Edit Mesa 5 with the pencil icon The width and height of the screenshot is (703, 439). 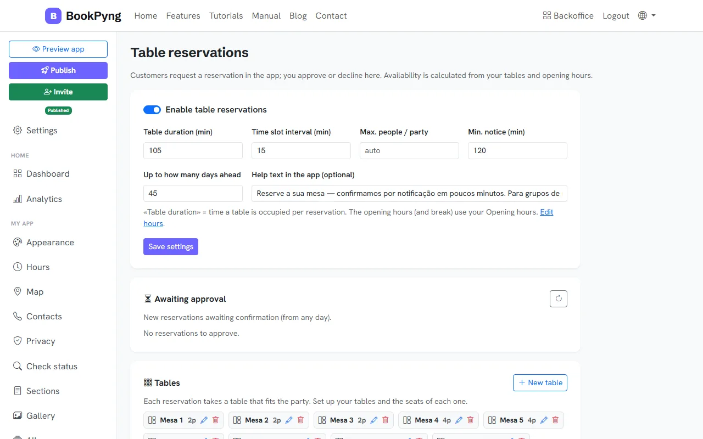544,420
